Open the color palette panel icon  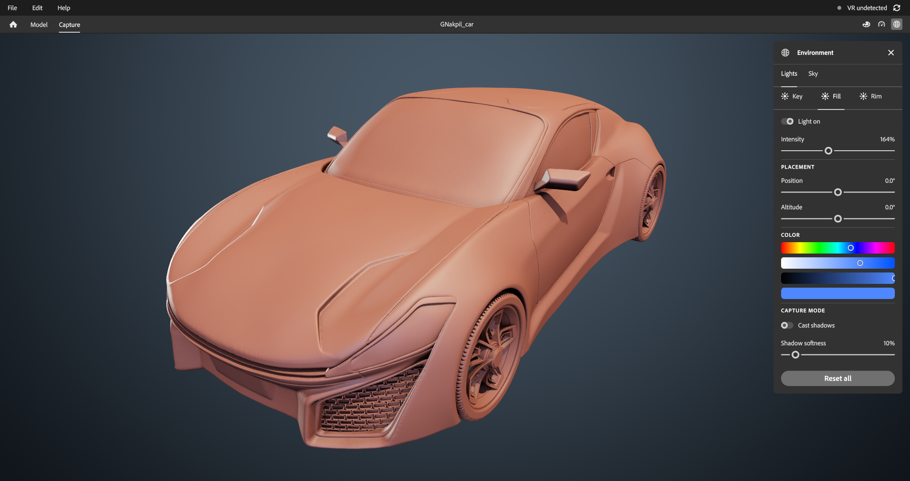pyautogui.click(x=866, y=25)
